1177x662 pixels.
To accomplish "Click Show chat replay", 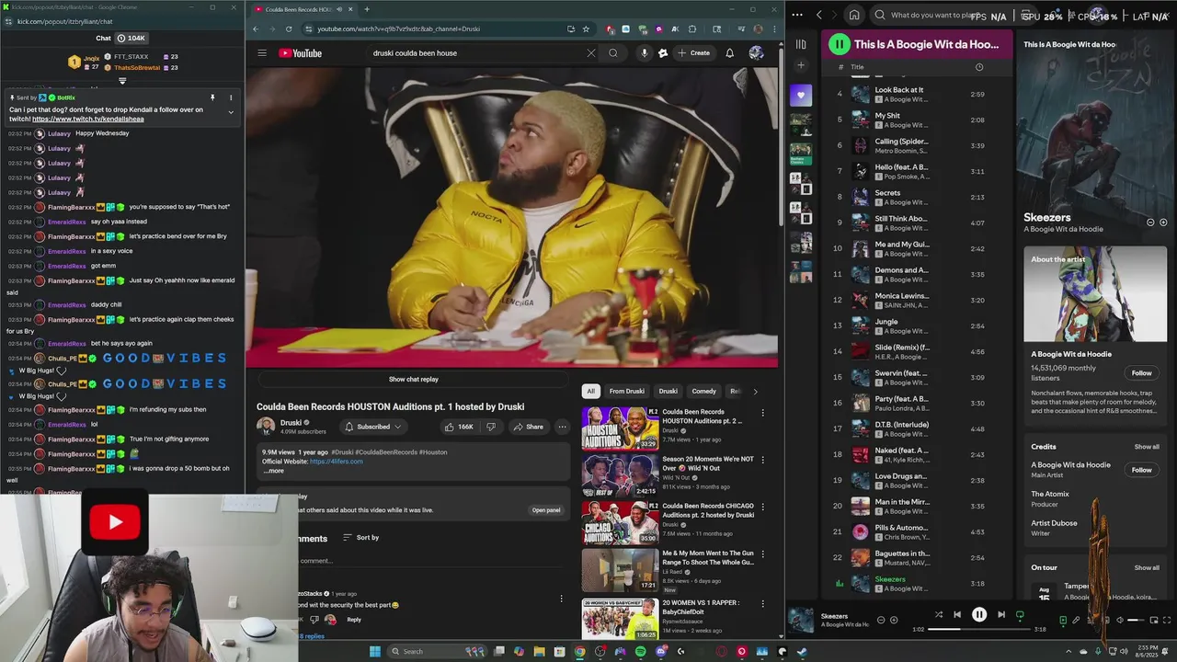I will click(413, 379).
